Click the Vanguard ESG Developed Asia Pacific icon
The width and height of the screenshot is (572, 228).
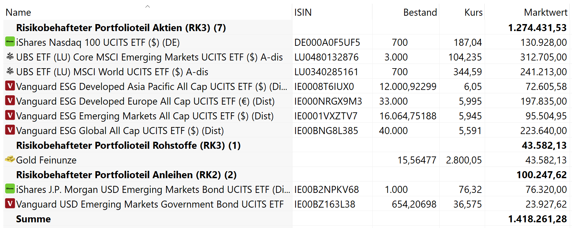10,86
